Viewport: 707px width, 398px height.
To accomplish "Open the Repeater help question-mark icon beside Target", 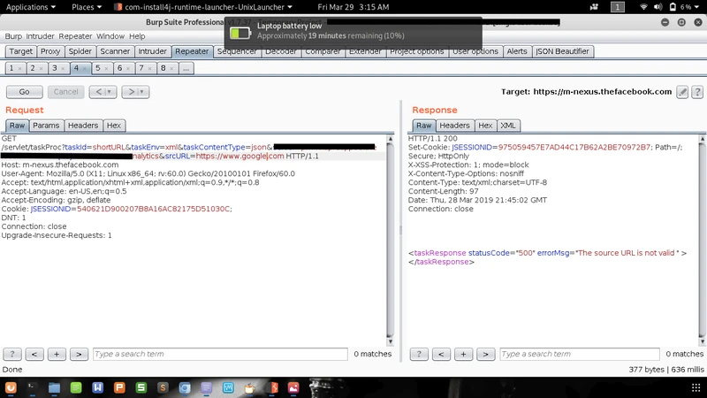I will tap(697, 92).
